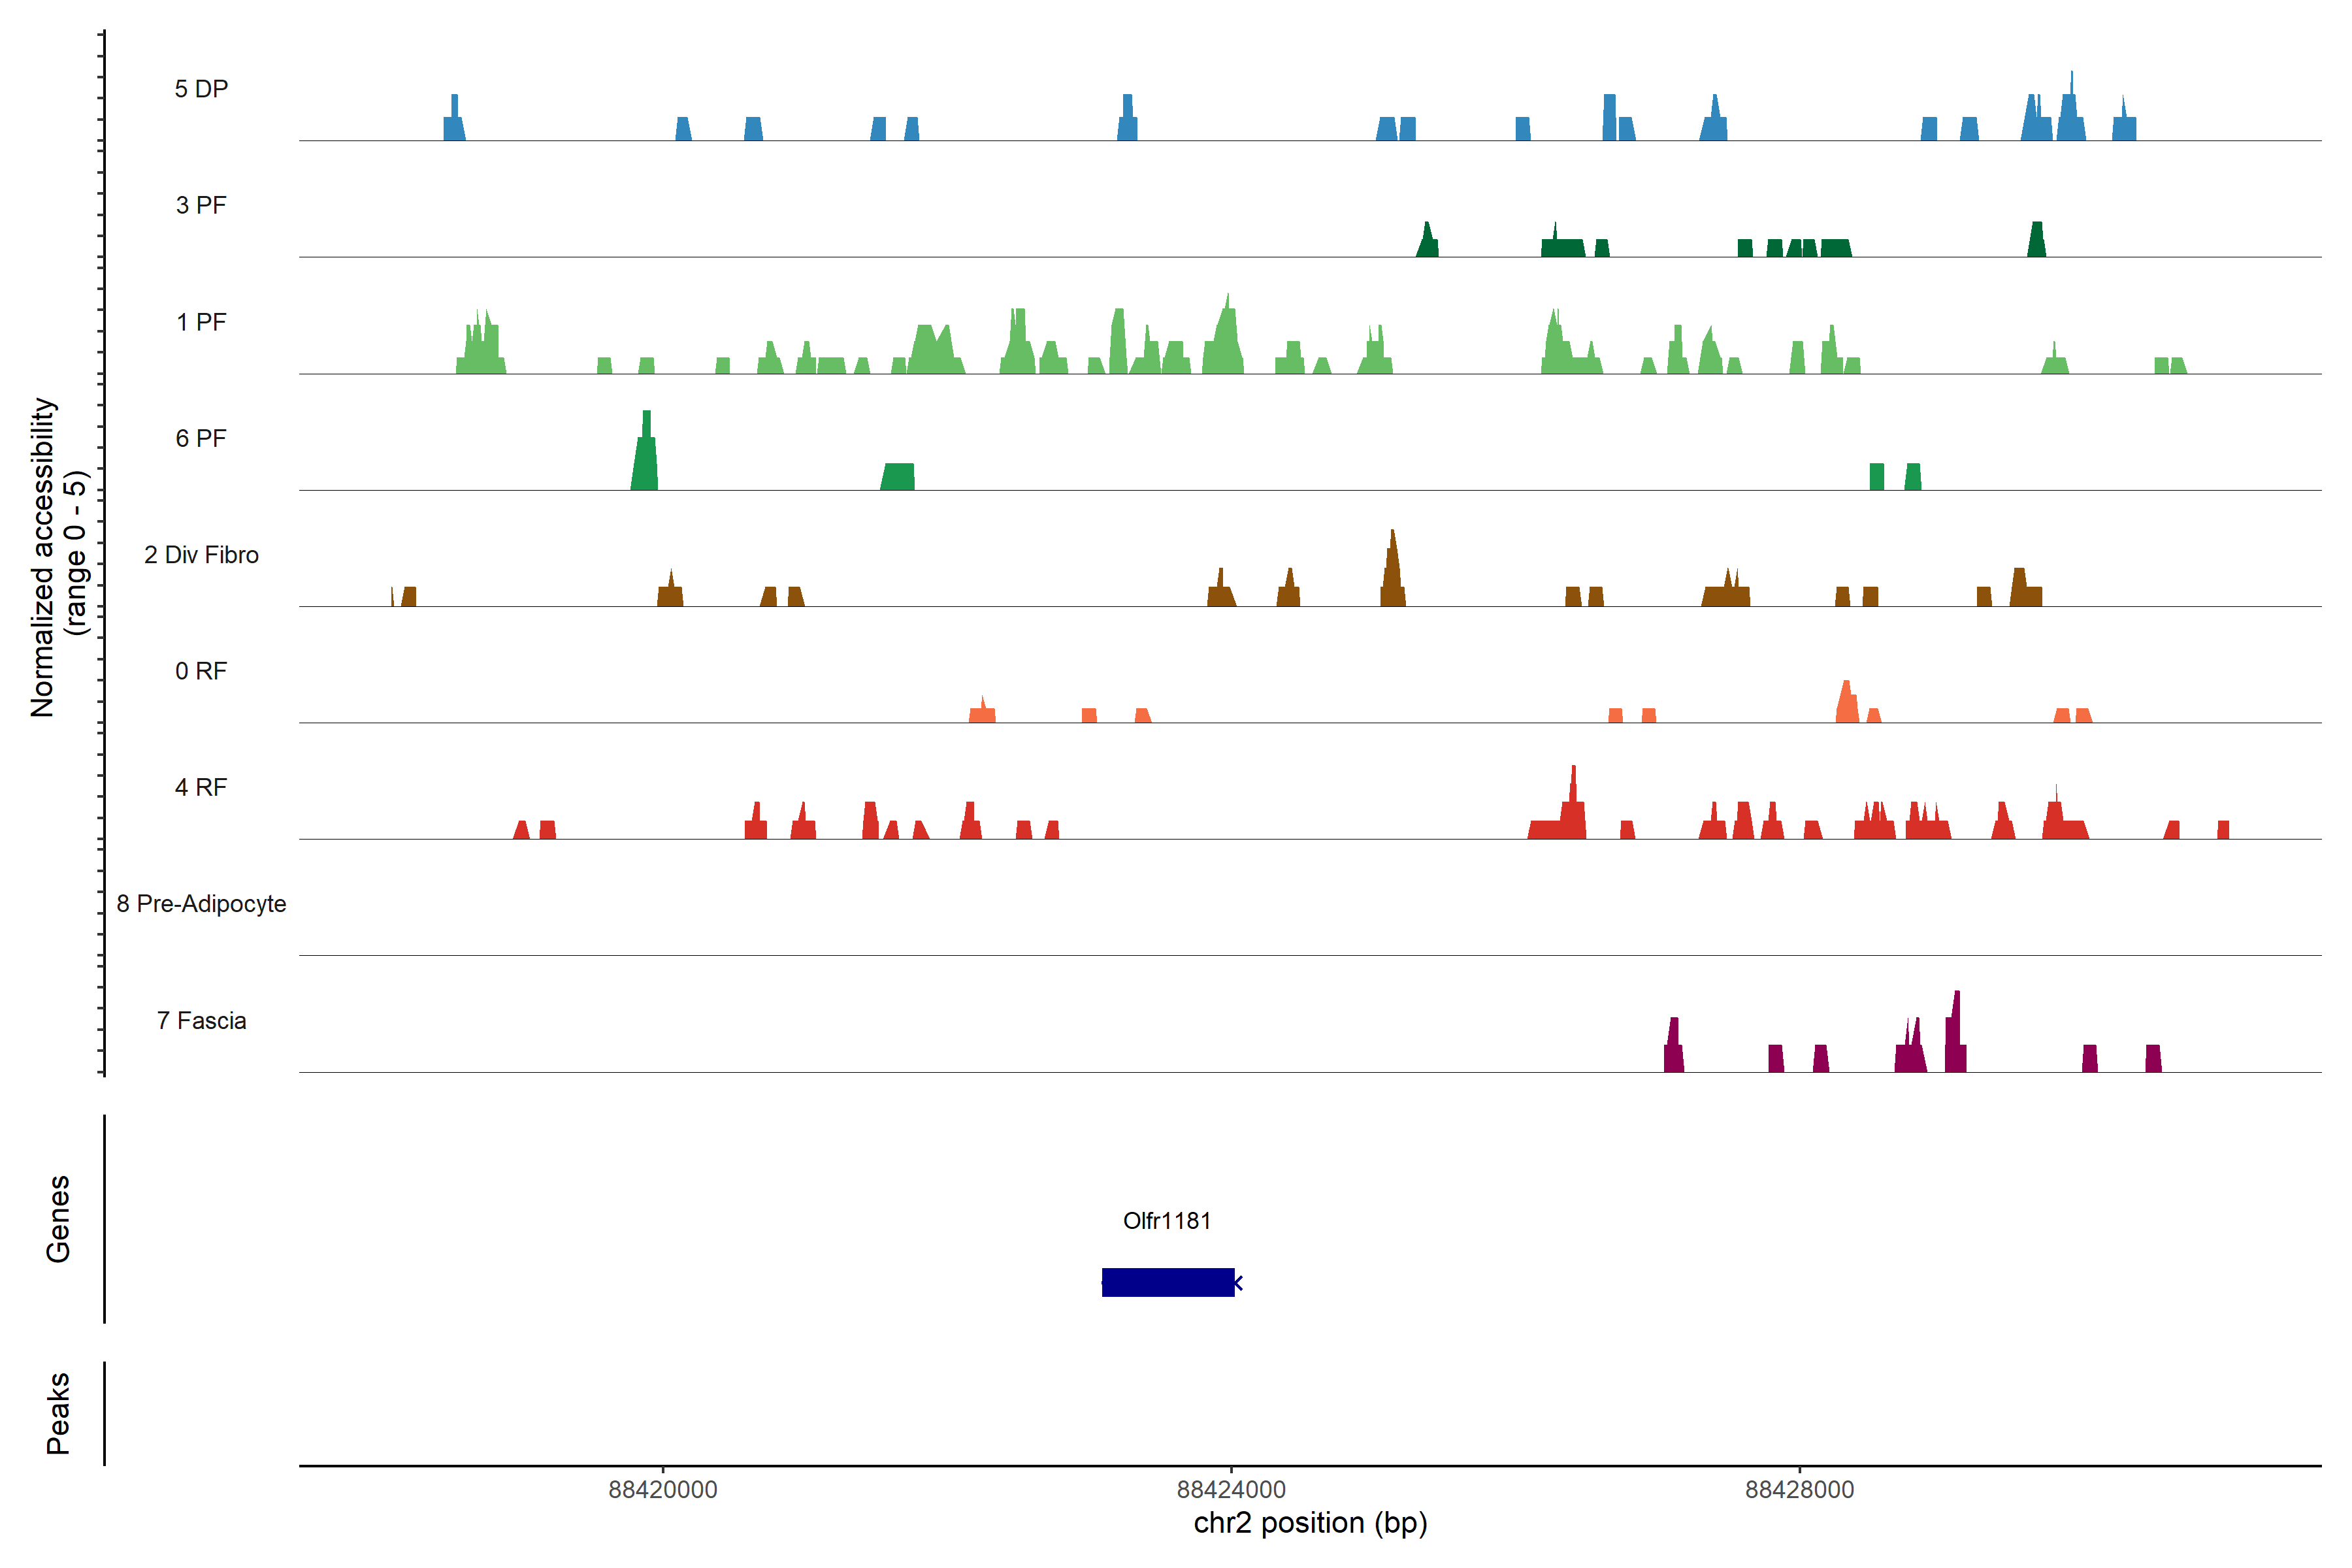Screen dimensions: 2352x1568
Task: Click the chr2 position (bp) axis title
Action: 1310,1523
